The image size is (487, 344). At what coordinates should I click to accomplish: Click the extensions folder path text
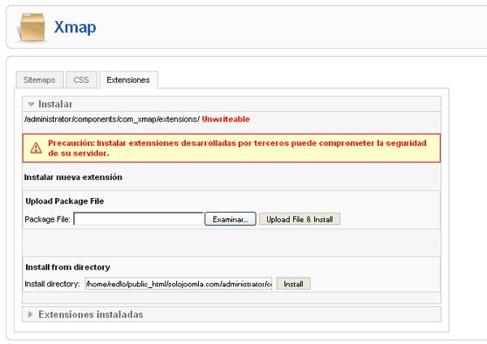point(111,119)
